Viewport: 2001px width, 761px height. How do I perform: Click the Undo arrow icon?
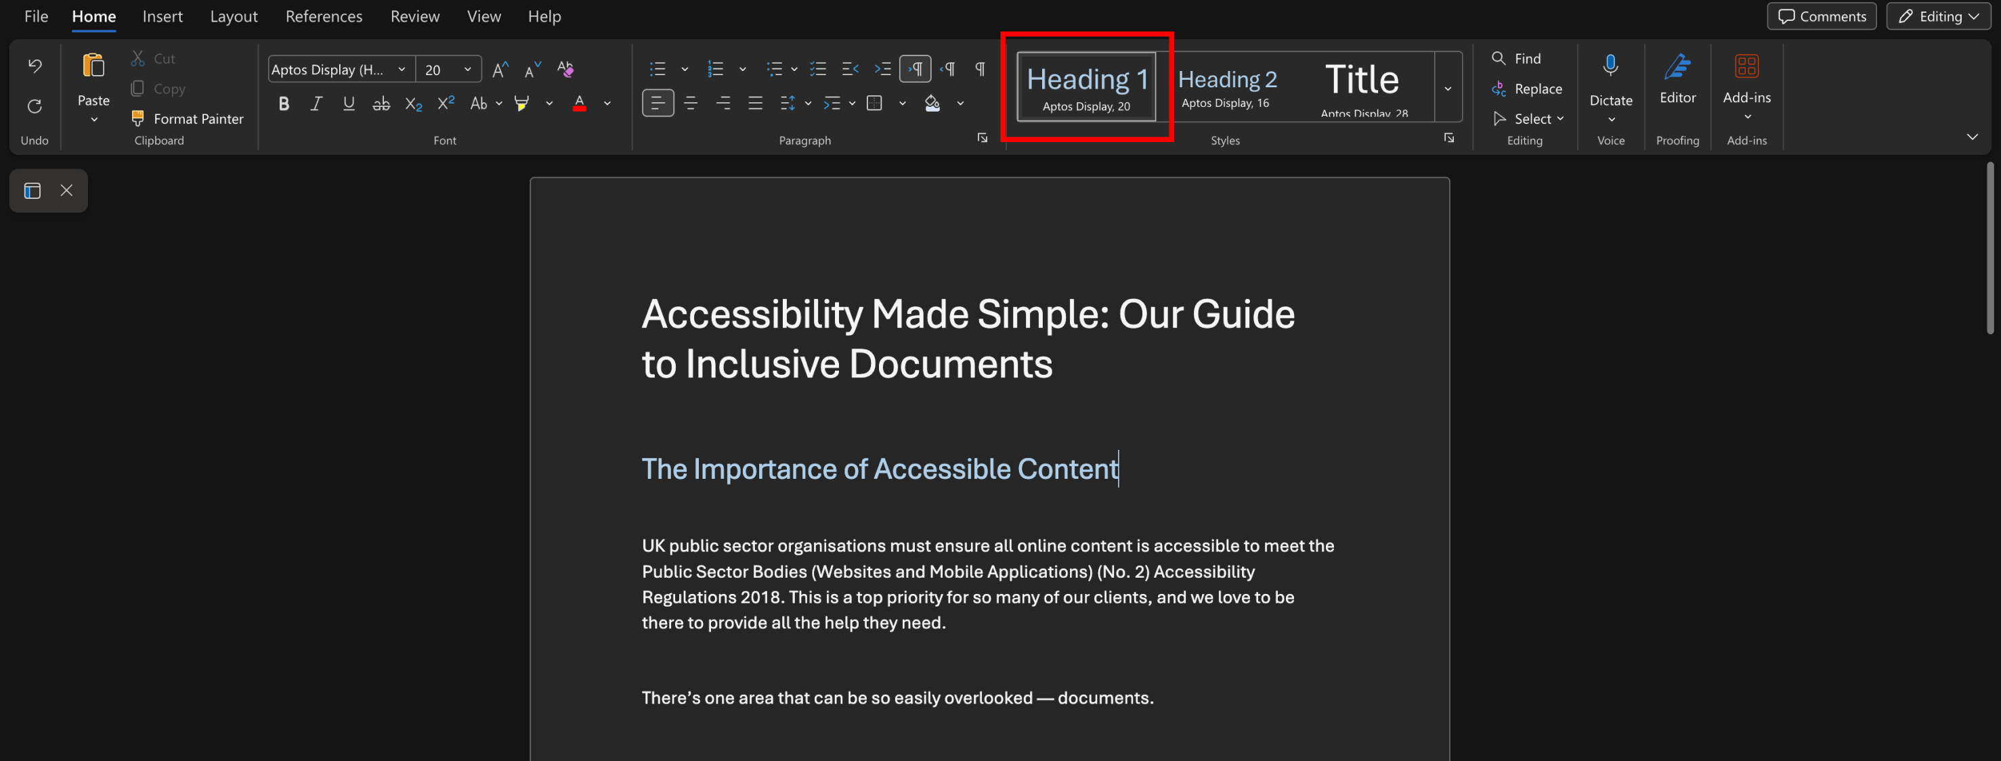tap(35, 65)
